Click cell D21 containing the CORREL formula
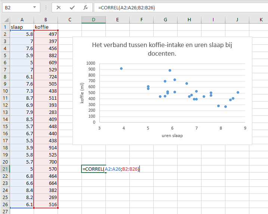Screen dimensions: 268x214 pos(93,169)
